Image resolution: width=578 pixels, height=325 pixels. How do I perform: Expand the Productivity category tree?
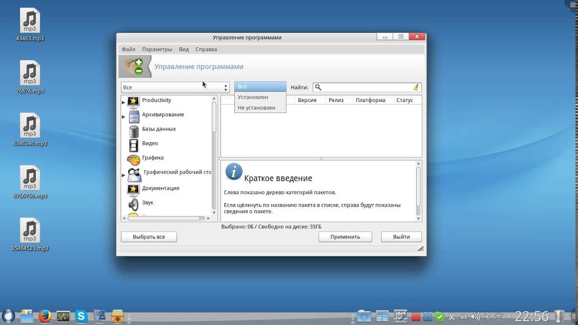point(123,102)
